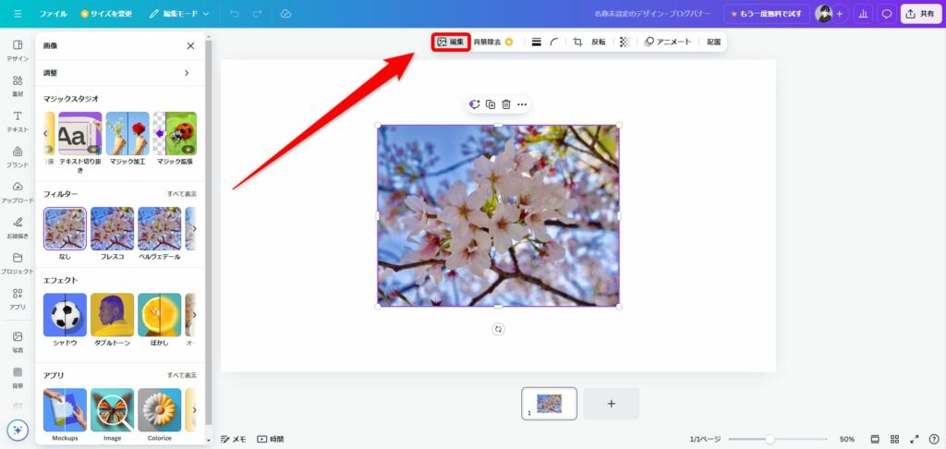Close the 画像 panel
This screenshot has height=449, width=946.
[190, 45]
